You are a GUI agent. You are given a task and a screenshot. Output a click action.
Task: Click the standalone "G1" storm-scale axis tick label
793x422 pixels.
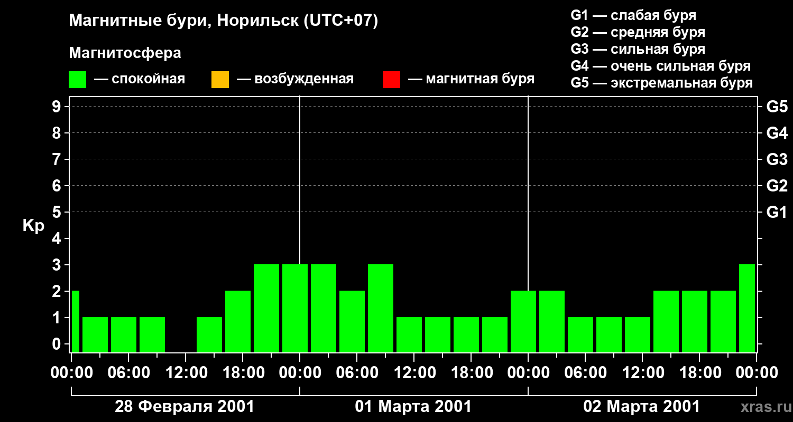(x=777, y=212)
